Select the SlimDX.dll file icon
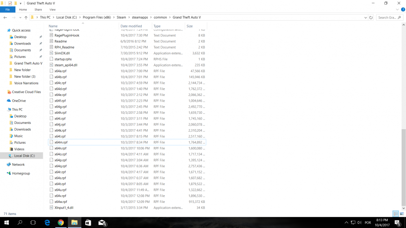 (x=51, y=53)
